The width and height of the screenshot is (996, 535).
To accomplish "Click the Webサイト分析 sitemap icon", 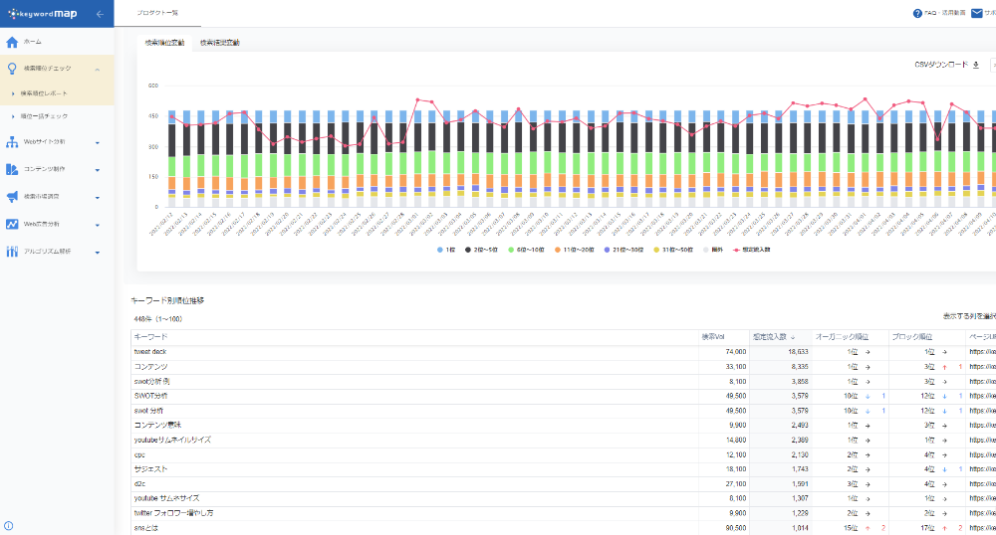I will 12,142.
